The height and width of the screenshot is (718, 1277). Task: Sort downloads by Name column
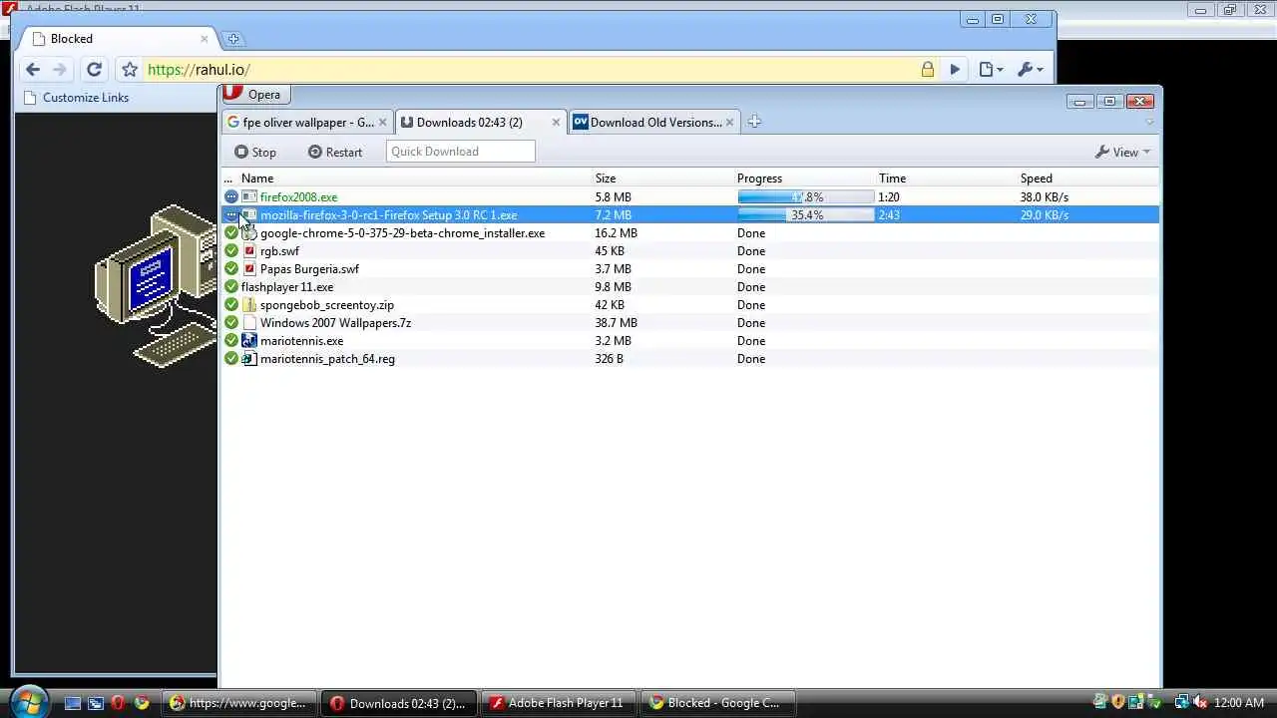[257, 179]
